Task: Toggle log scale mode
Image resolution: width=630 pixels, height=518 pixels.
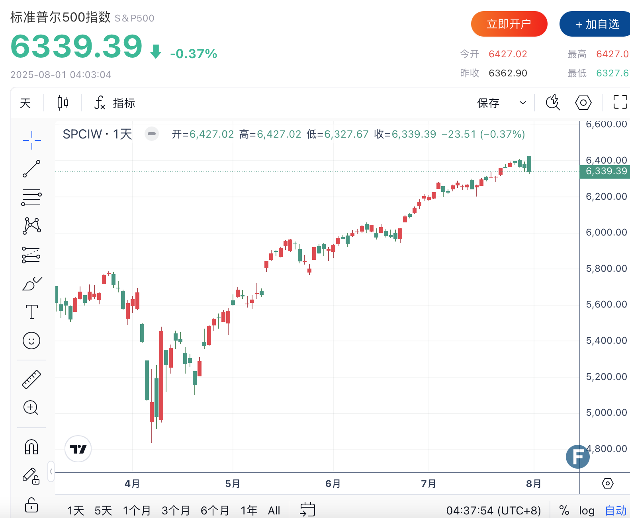Action: [x=587, y=510]
